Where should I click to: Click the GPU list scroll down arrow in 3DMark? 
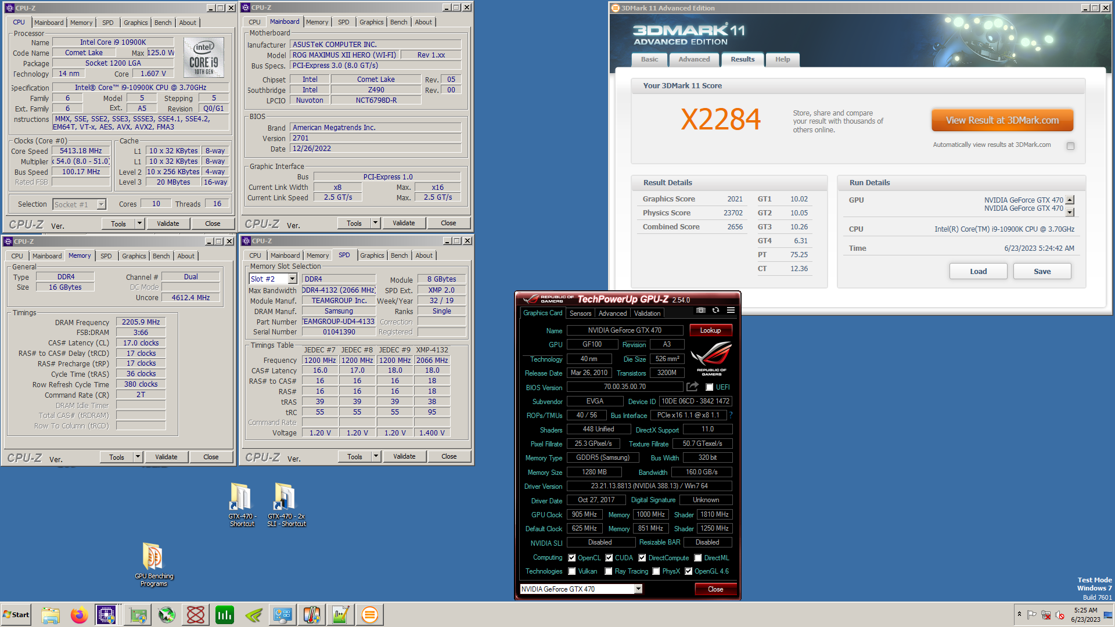[x=1070, y=212]
